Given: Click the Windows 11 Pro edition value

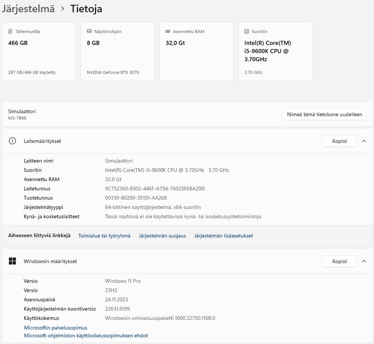Looking at the screenshot, I should (123, 281).
